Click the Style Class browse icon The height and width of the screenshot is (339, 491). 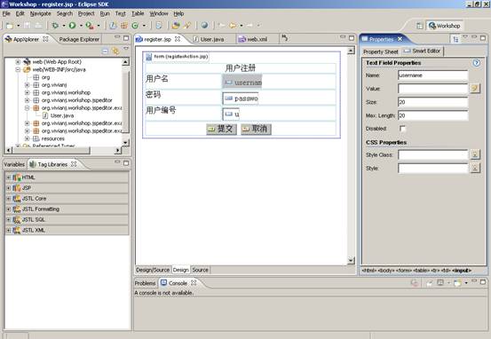click(x=475, y=154)
